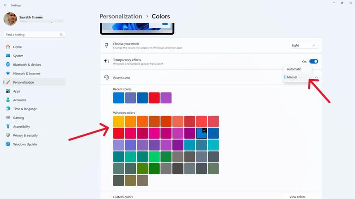Image resolution: width=355 pixels, height=199 pixels.
Task: Click the Windows Update sync icon
Action: [x=8, y=144]
